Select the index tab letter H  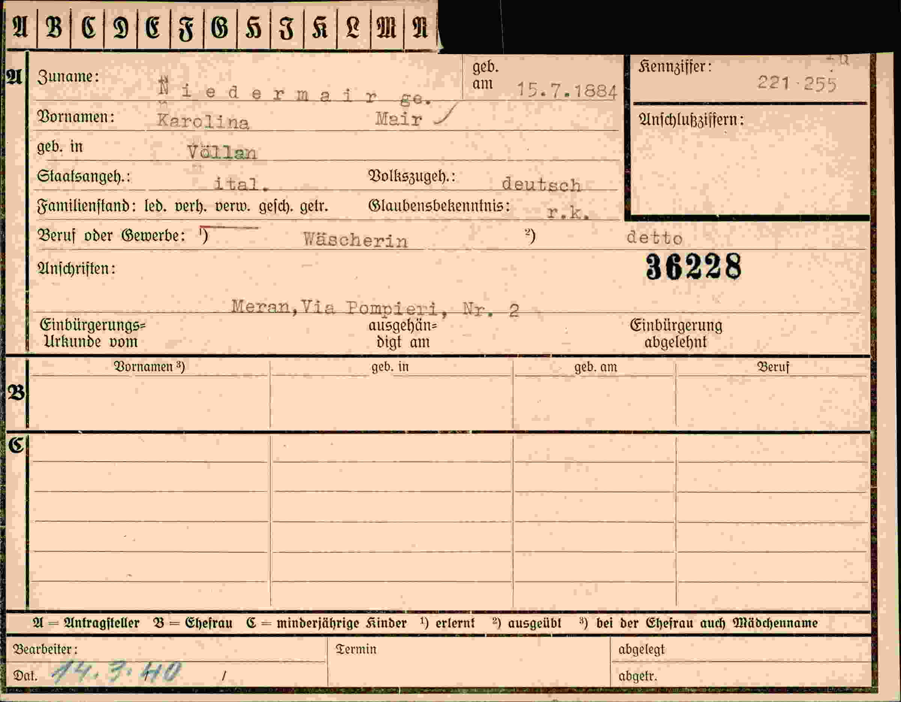pos(253,29)
